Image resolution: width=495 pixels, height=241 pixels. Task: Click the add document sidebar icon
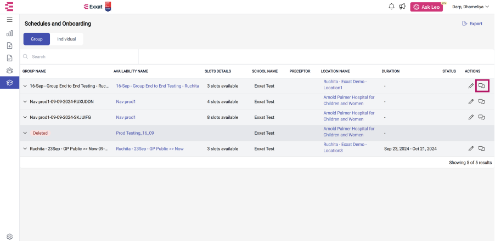coord(9,45)
